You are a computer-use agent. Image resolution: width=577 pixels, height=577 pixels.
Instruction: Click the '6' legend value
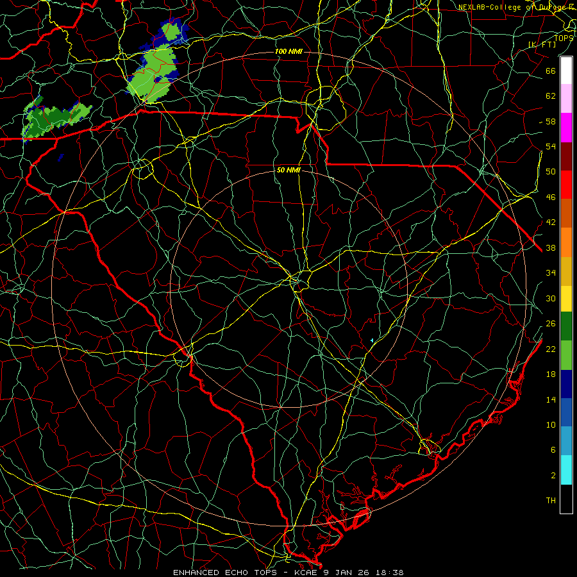553,449
